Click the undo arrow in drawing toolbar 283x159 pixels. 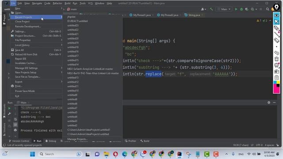click(x=276, y=53)
